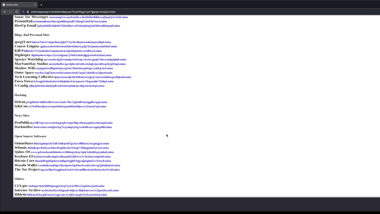Click the 'Blogs And Personal Sites' heading

32,35
